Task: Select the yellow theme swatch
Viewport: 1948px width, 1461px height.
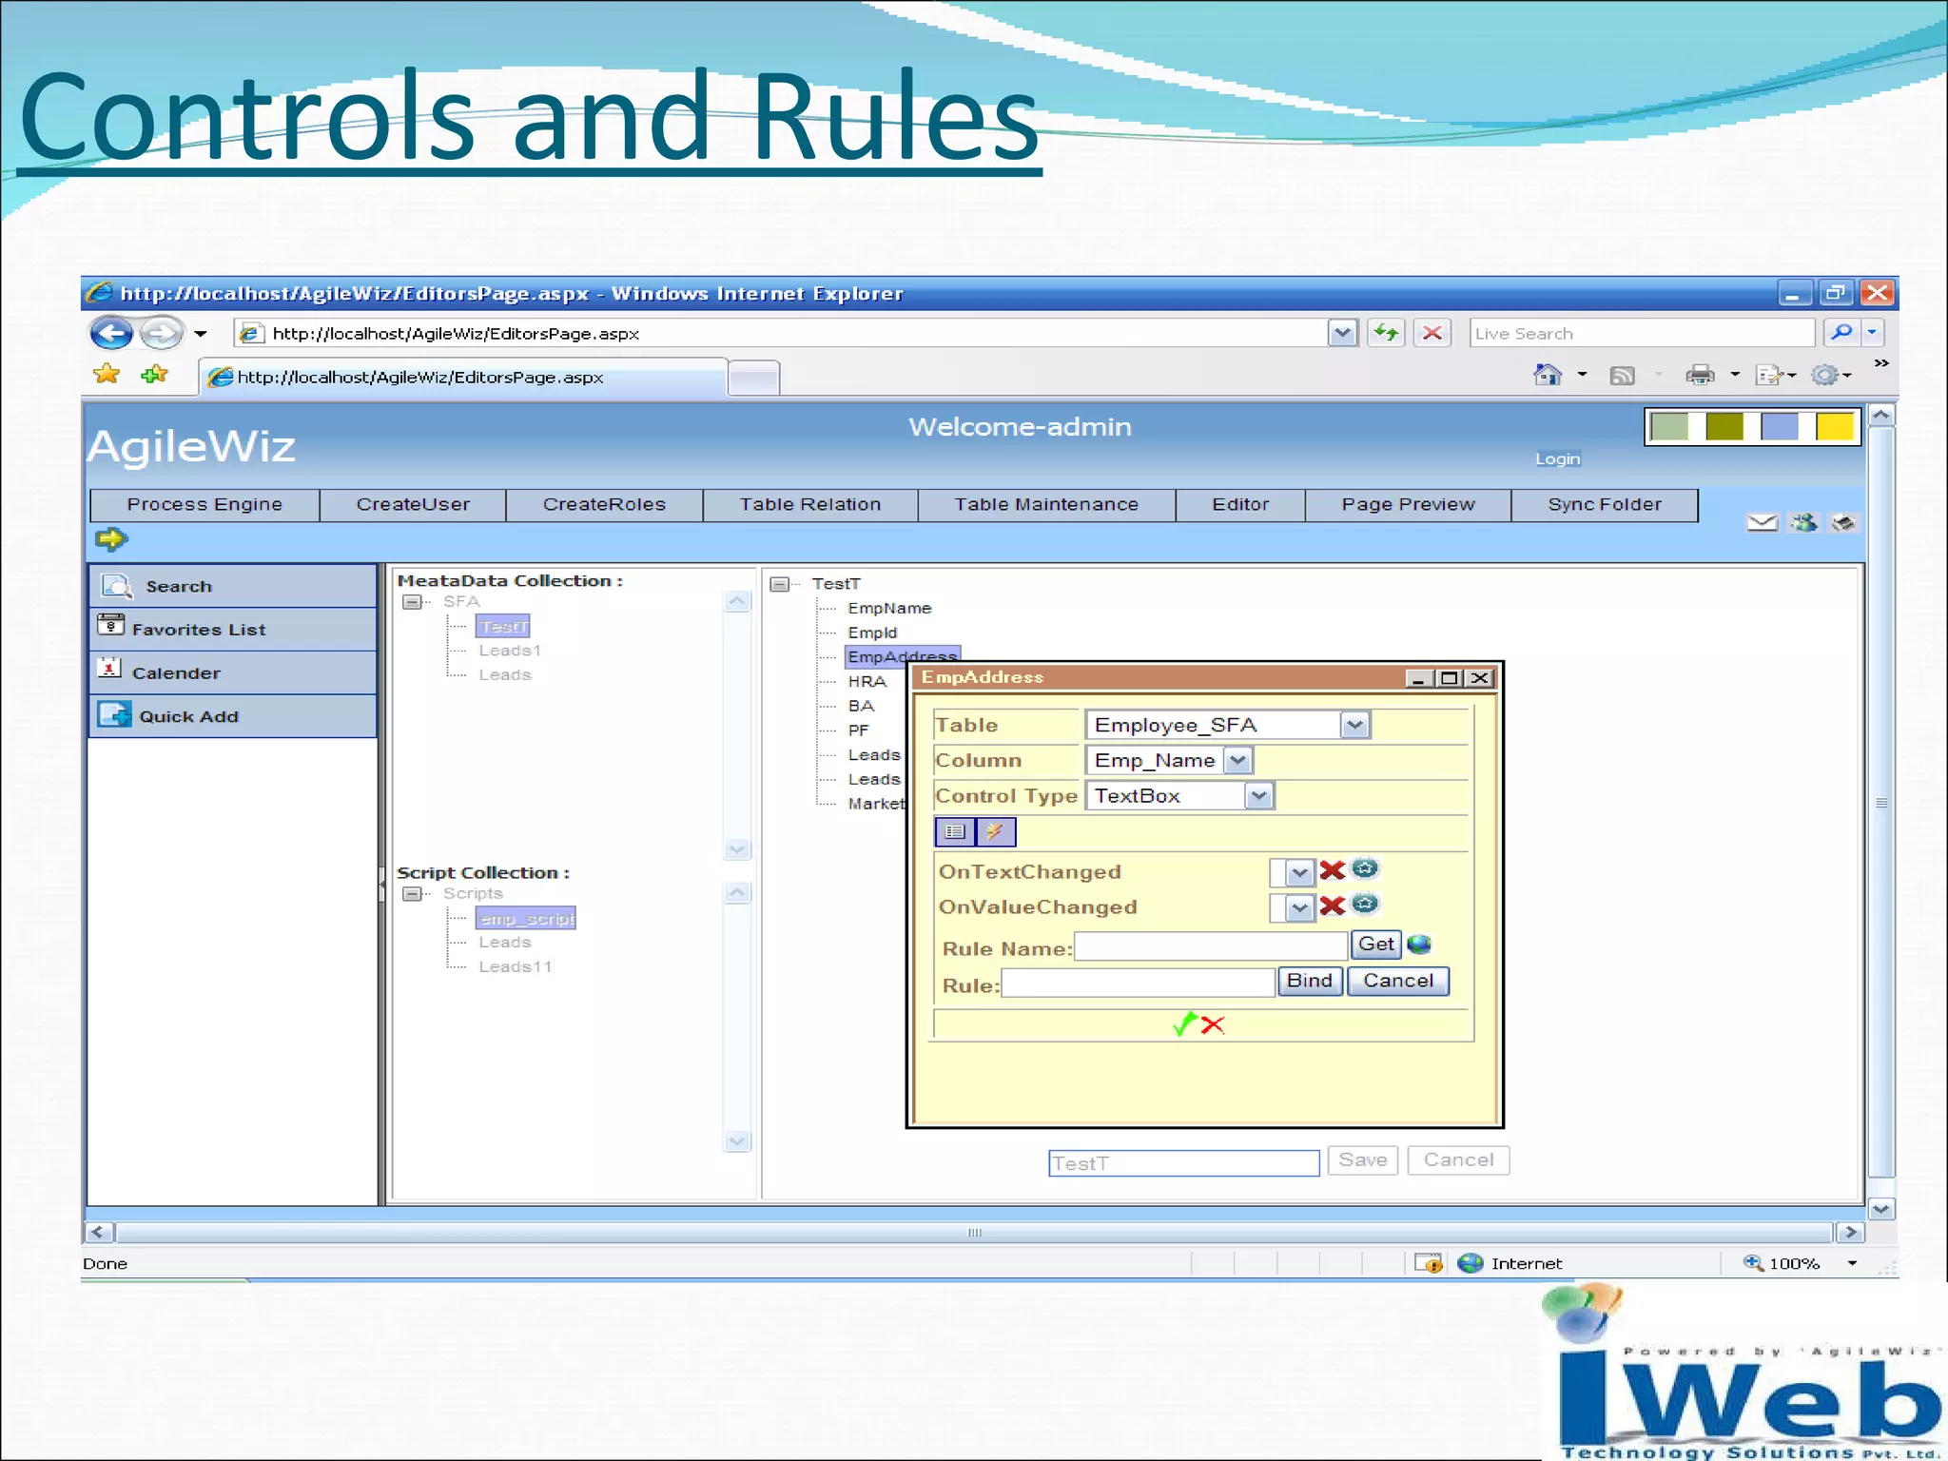Action: pos(1835,426)
